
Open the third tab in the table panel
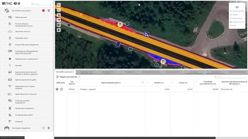(x=108, y=72)
